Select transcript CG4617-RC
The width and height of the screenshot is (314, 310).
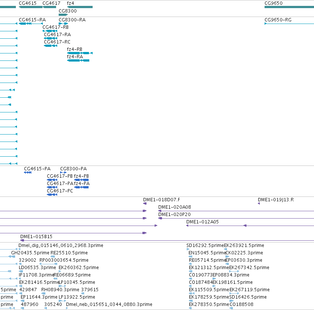coord(57,42)
